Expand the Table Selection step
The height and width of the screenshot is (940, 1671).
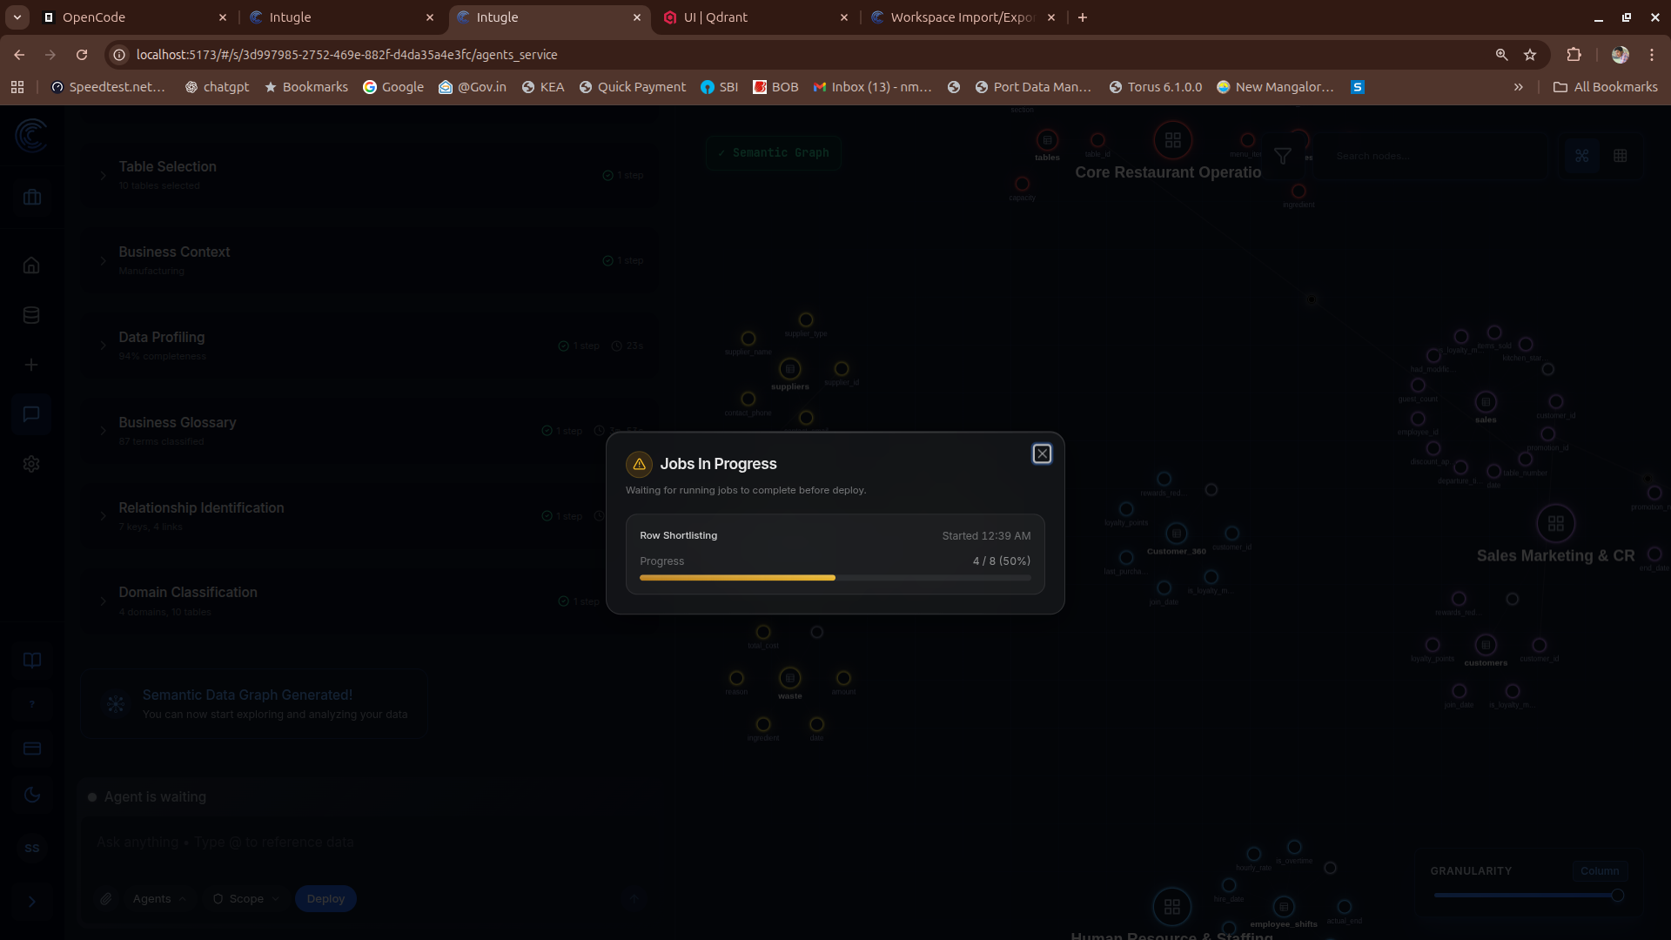(103, 176)
